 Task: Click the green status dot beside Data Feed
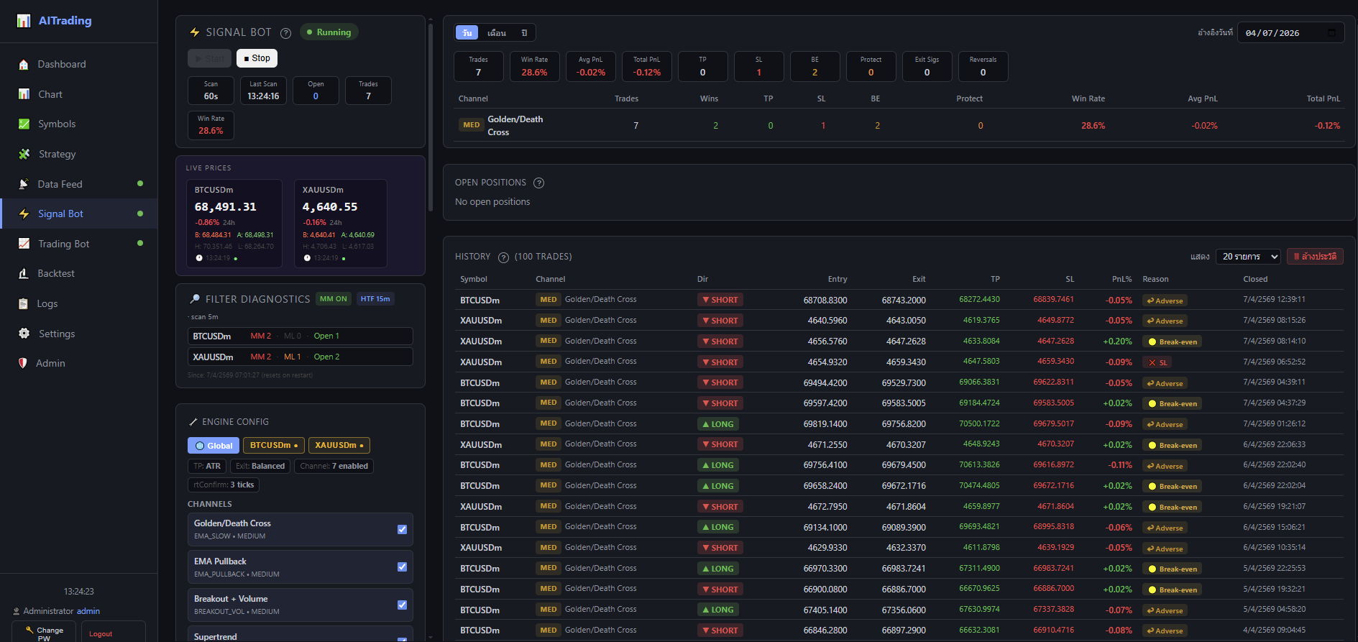(140, 184)
